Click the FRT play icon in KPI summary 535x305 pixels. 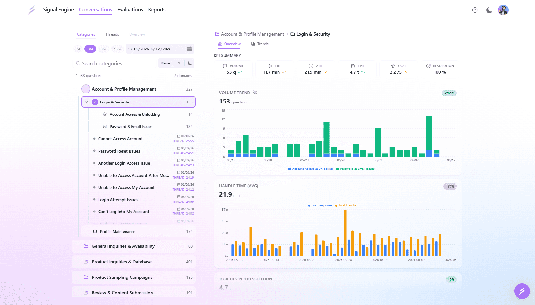[270, 66]
